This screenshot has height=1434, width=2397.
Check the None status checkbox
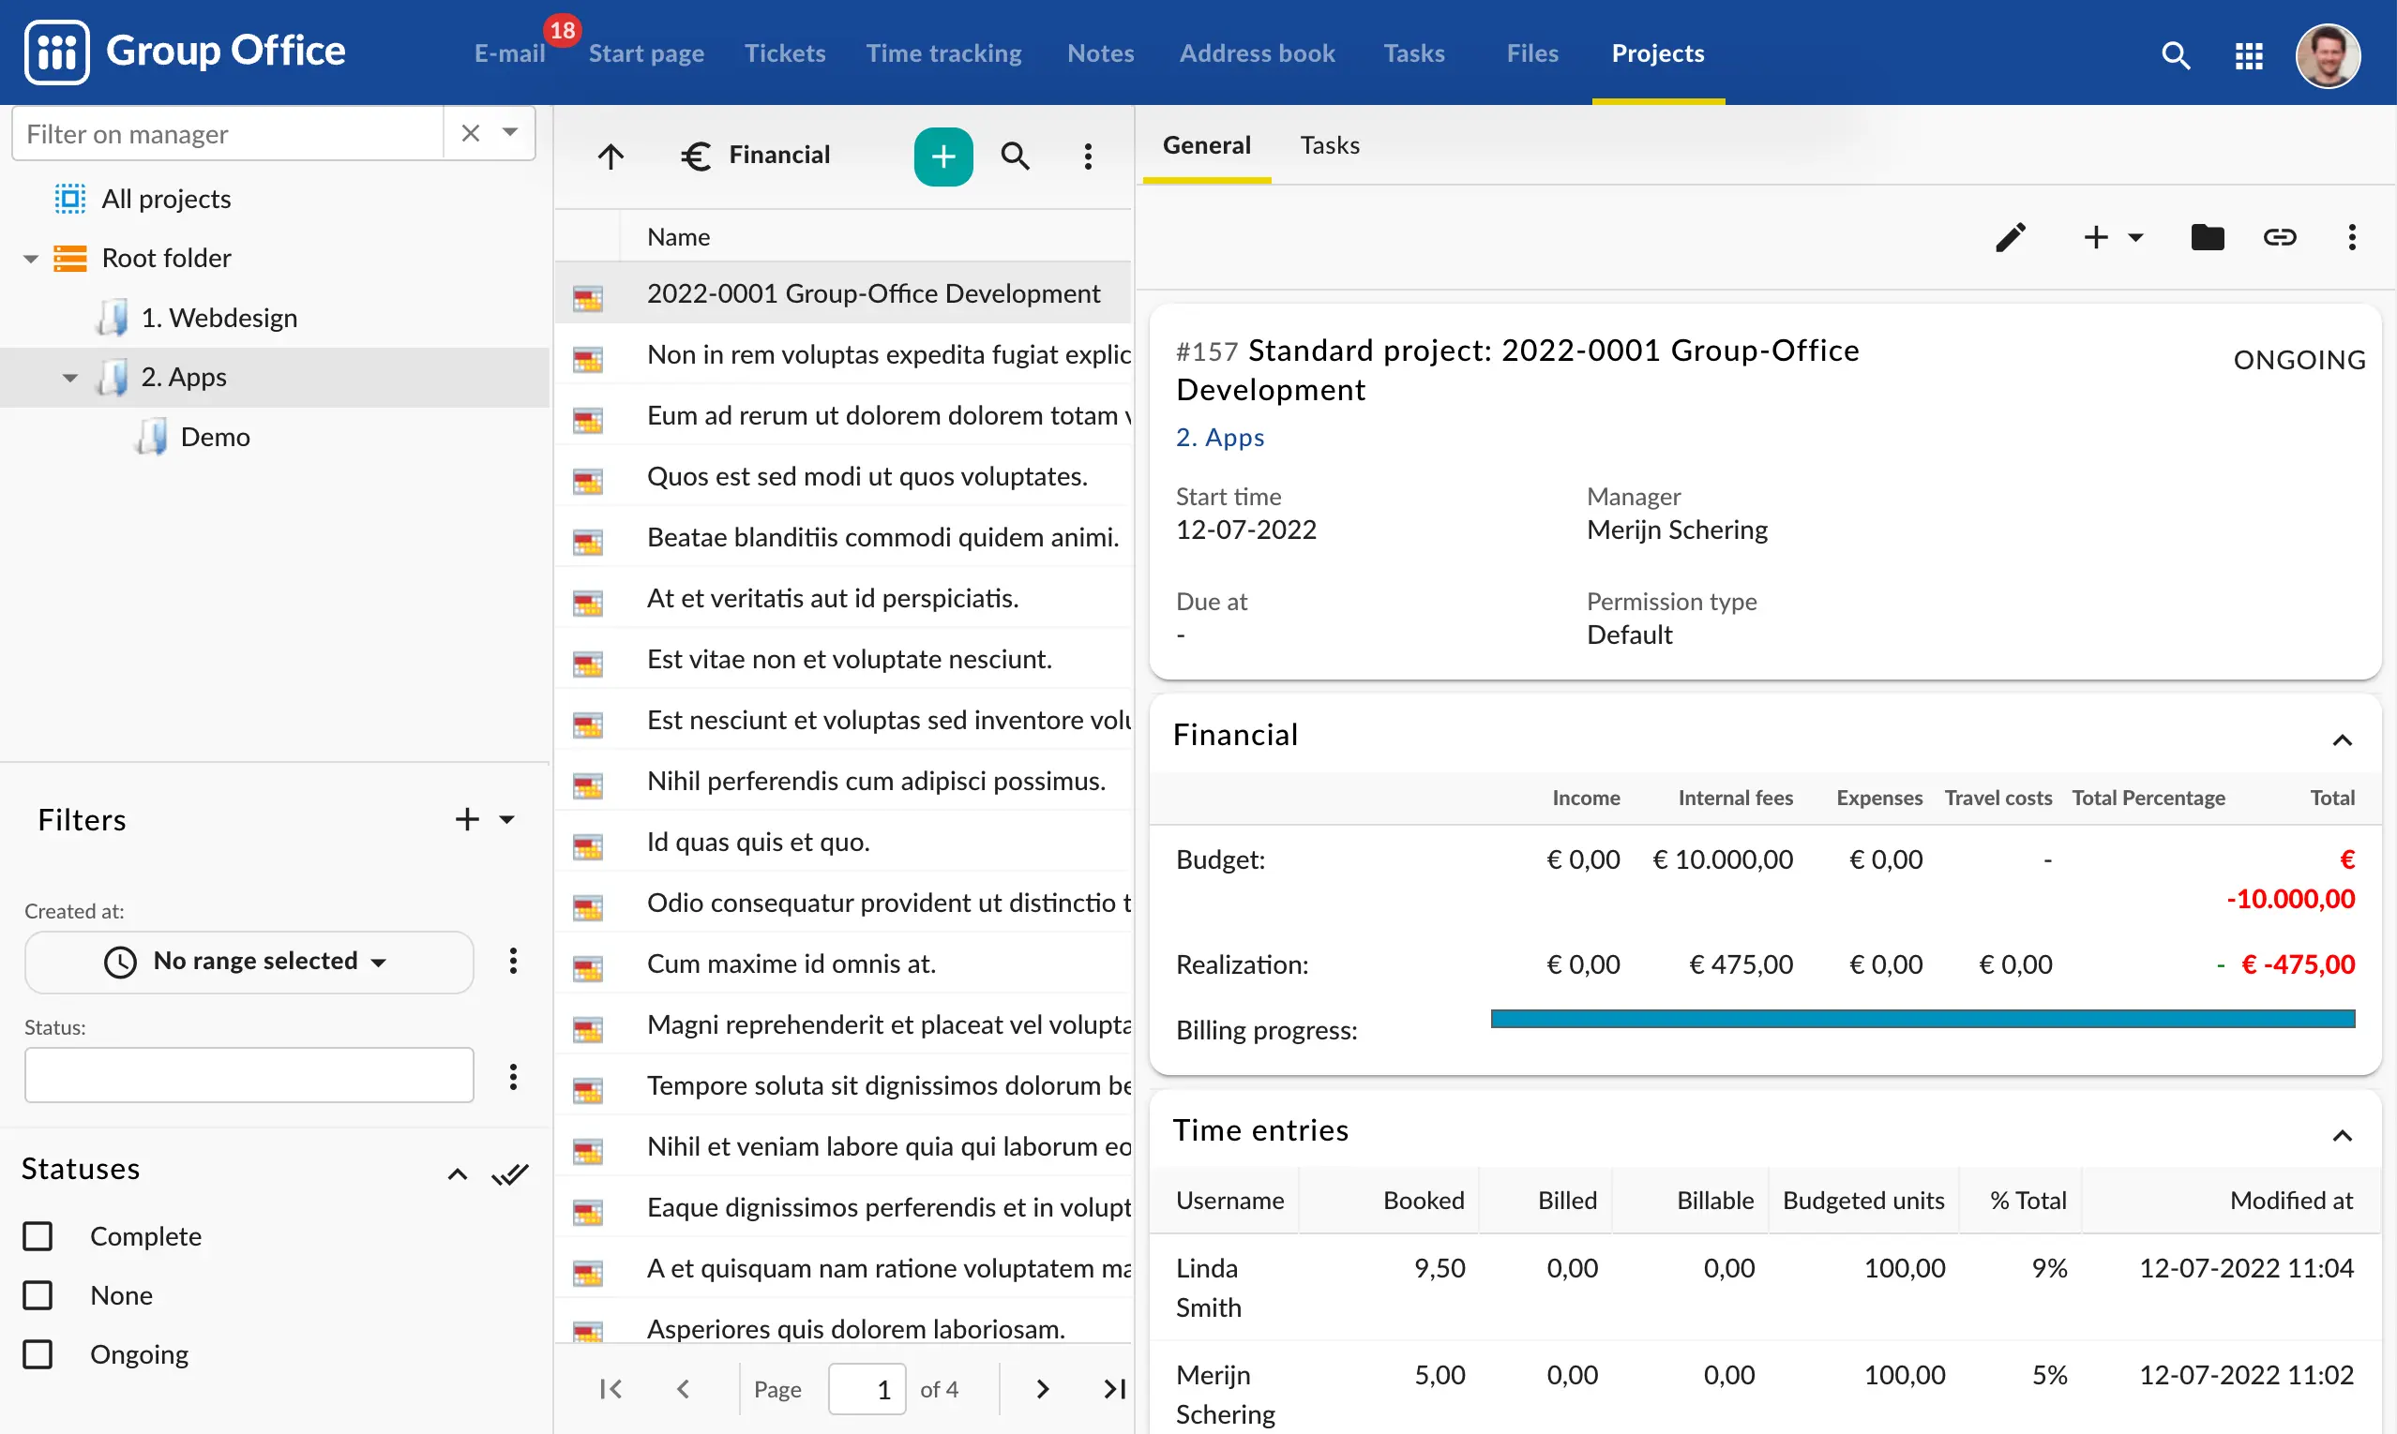click(38, 1296)
